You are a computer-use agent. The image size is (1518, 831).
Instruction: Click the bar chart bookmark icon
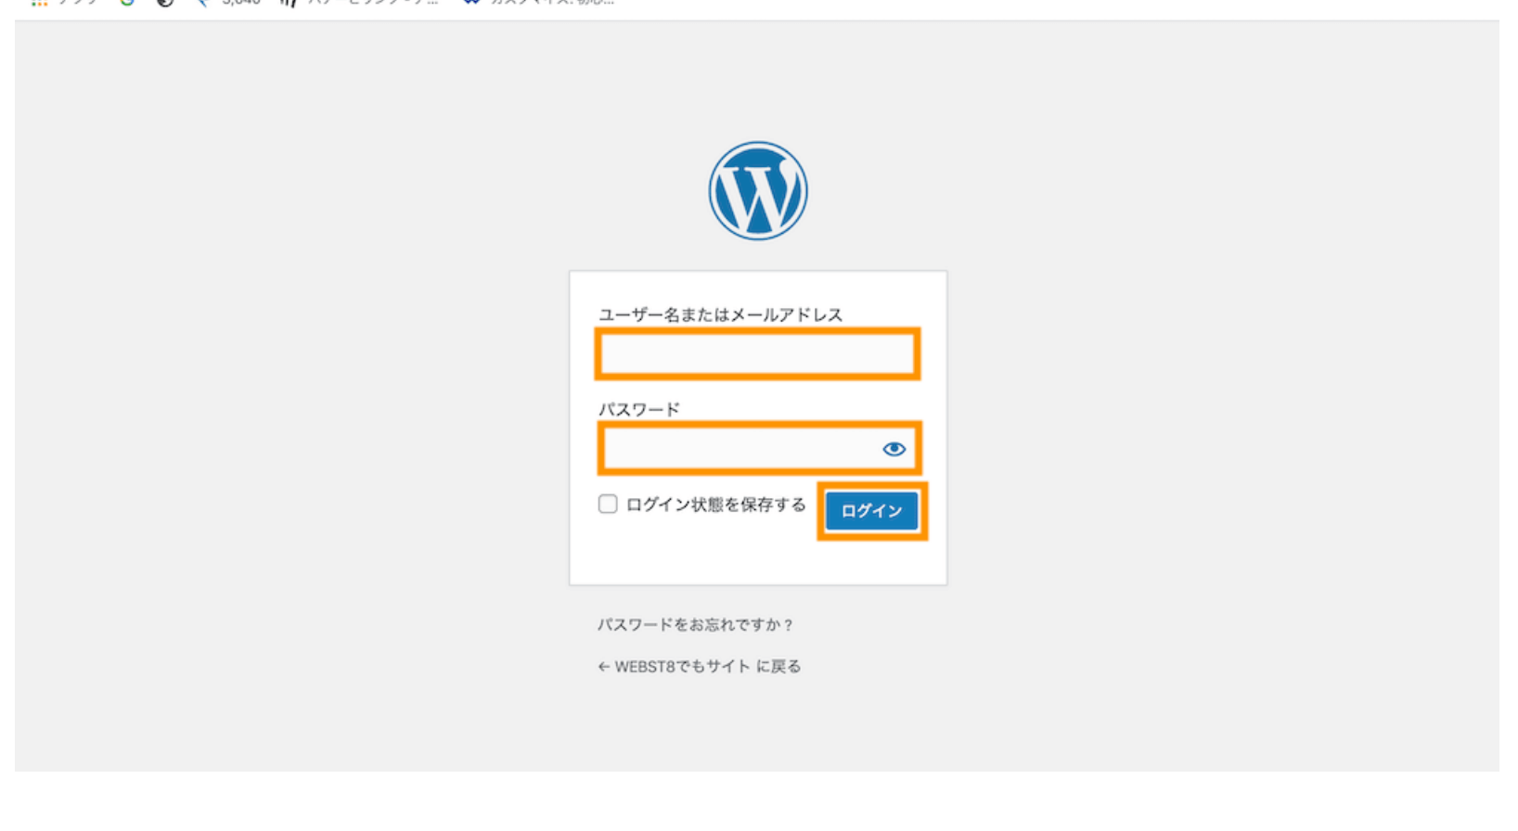tap(289, 3)
